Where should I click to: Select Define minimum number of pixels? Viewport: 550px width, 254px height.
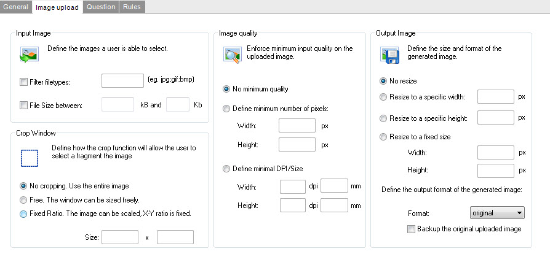tap(227, 109)
